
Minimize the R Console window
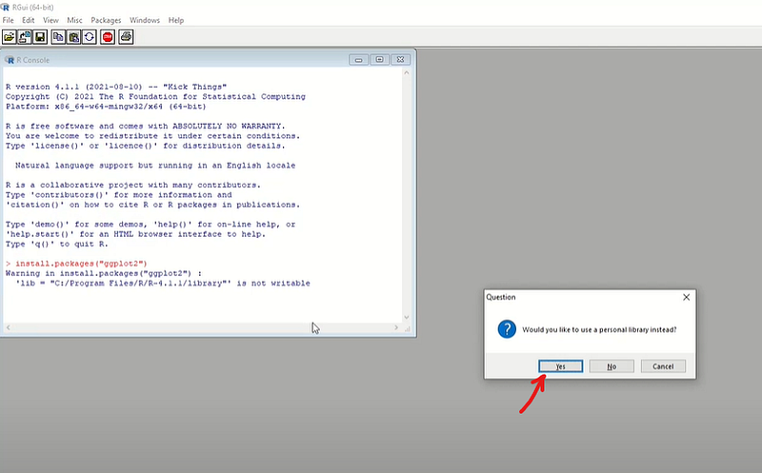[x=359, y=60]
